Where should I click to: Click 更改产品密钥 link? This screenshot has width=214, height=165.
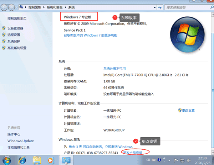click(x=133, y=153)
